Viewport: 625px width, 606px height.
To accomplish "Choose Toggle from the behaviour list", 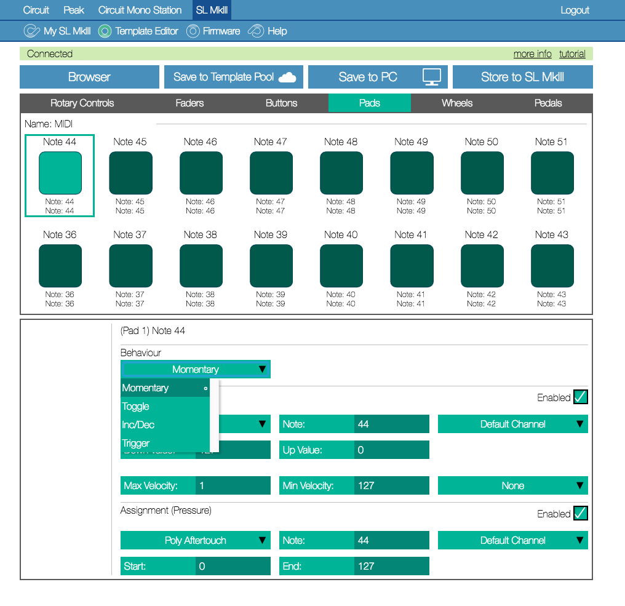I will coord(165,406).
